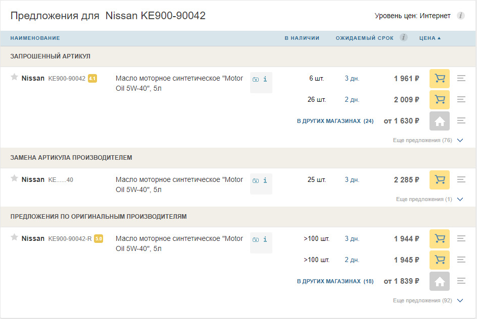This screenshot has width=477, height=319.
Task: Add the 1 961 ₽ offer to cart
Action: click(x=439, y=79)
